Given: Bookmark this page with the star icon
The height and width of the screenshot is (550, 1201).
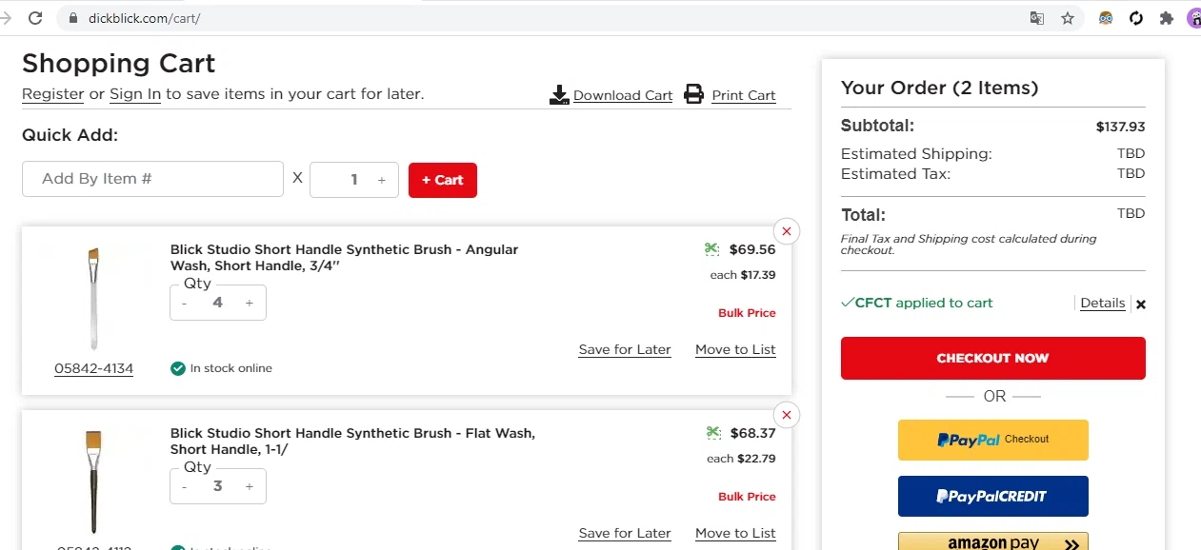Looking at the screenshot, I should point(1068,18).
